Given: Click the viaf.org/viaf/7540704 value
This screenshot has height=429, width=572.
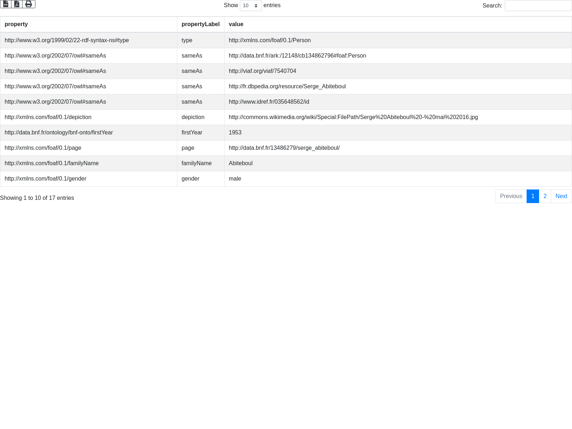Looking at the screenshot, I should (x=262, y=71).
